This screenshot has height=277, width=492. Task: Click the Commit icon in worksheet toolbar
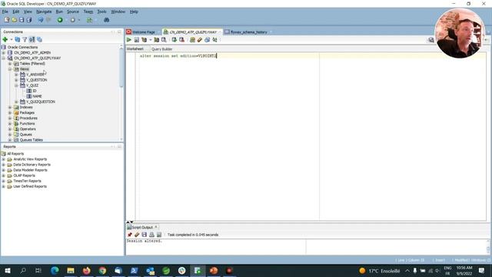point(175,40)
